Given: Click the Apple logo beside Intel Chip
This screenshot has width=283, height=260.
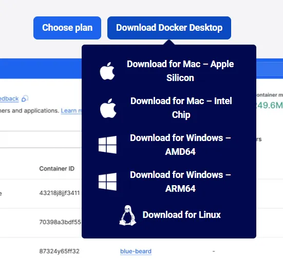Looking at the screenshot, I should [108, 108].
